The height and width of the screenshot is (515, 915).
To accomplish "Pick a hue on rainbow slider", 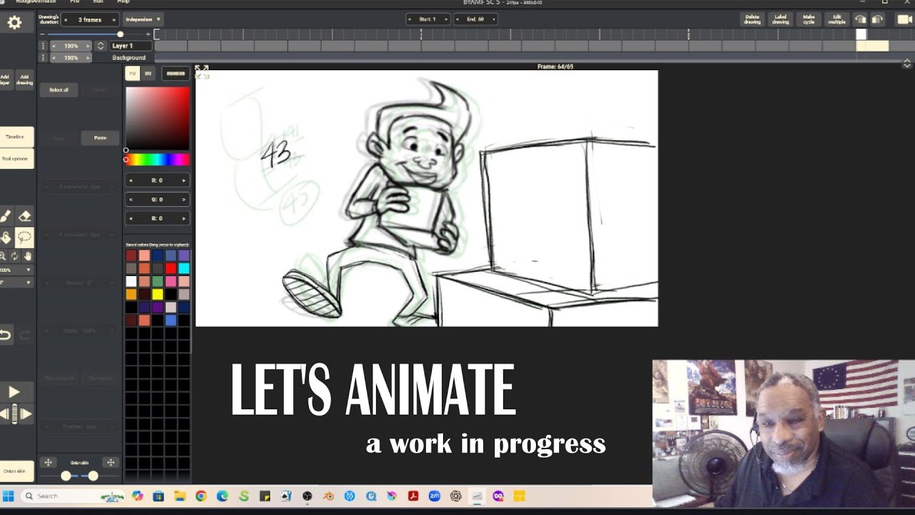I will click(157, 160).
